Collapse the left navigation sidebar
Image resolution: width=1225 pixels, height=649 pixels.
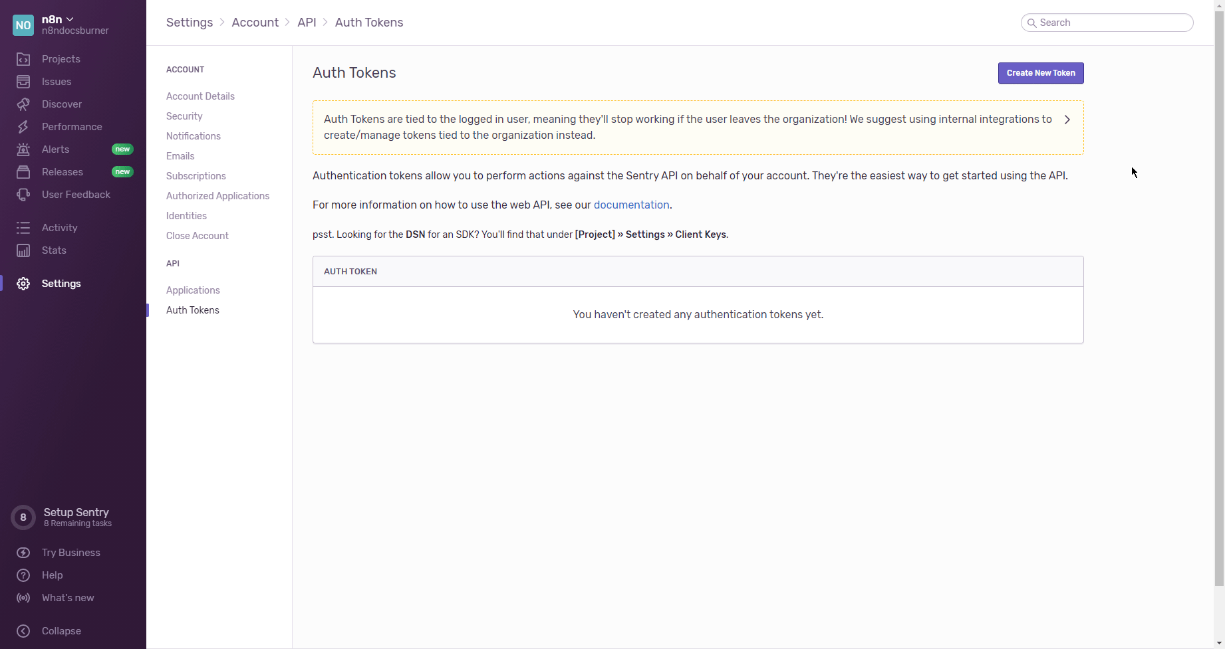[23, 631]
